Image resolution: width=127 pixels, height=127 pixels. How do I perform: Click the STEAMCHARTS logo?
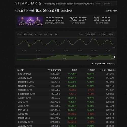click(28, 3)
